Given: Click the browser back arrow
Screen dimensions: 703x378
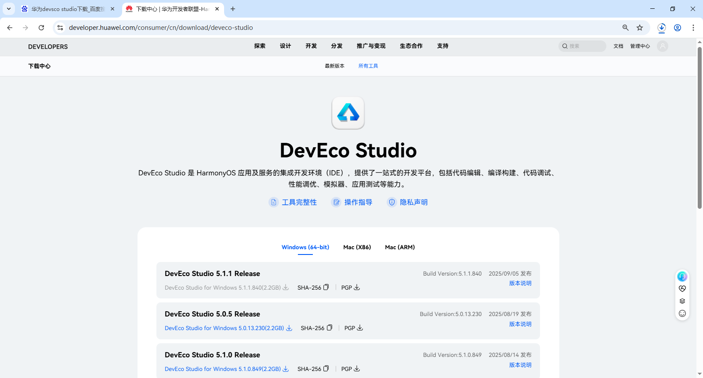Looking at the screenshot, I should coord(10,28).
